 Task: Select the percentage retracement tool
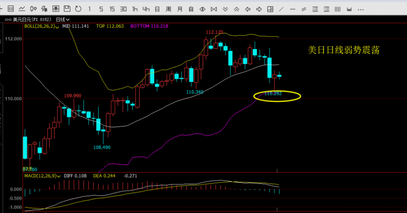pos(326,9)
